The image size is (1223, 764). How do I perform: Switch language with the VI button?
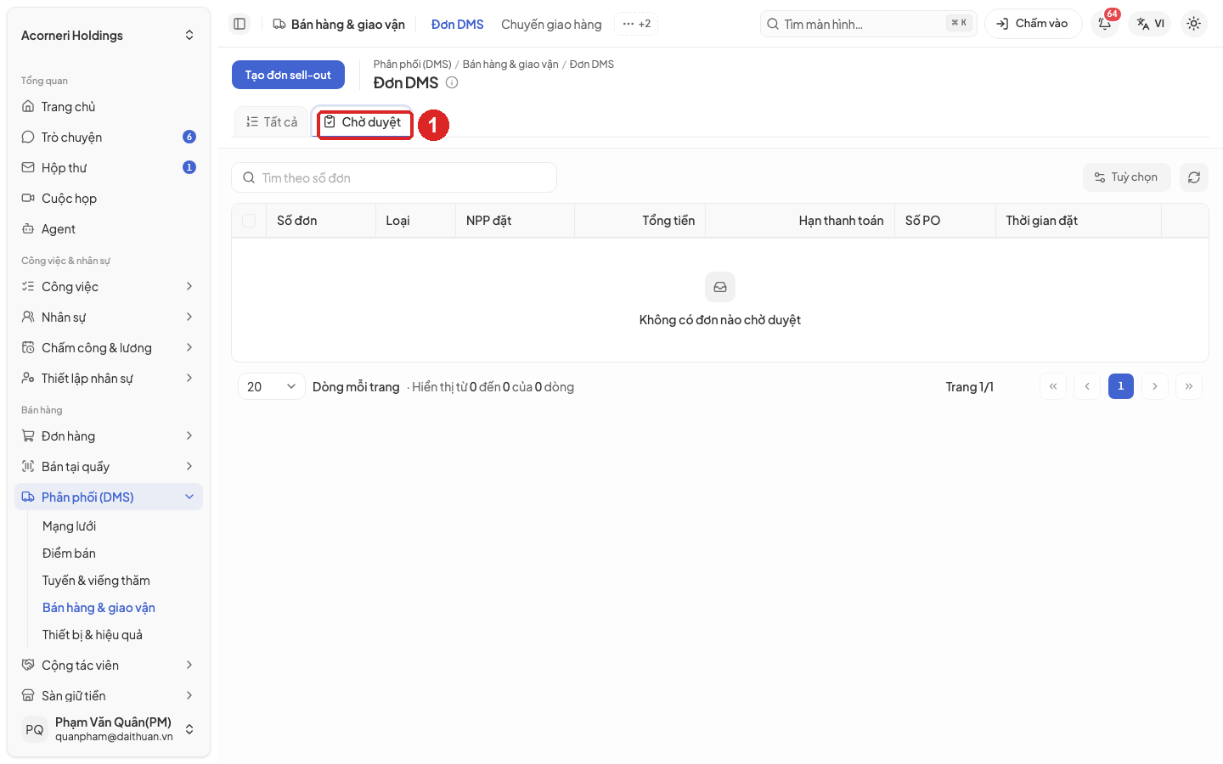coord(1150,24)
